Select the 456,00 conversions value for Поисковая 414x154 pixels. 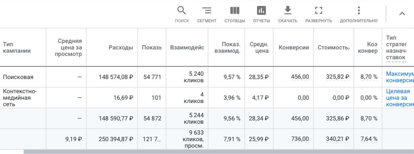click(x=300, y=77)
